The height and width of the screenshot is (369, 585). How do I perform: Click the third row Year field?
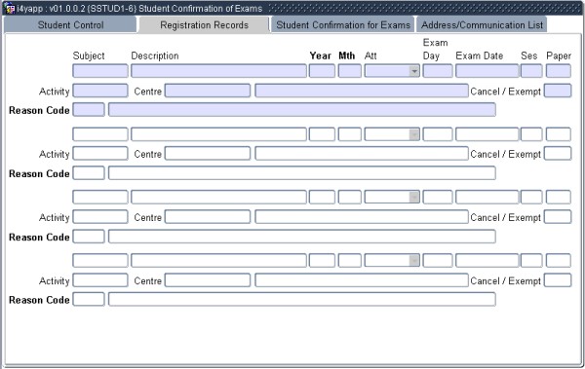[x=322, y=197]
